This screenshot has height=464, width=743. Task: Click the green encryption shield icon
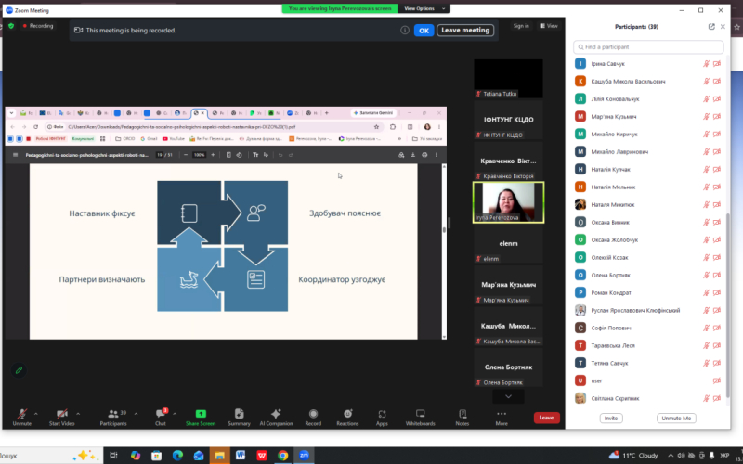11,26
